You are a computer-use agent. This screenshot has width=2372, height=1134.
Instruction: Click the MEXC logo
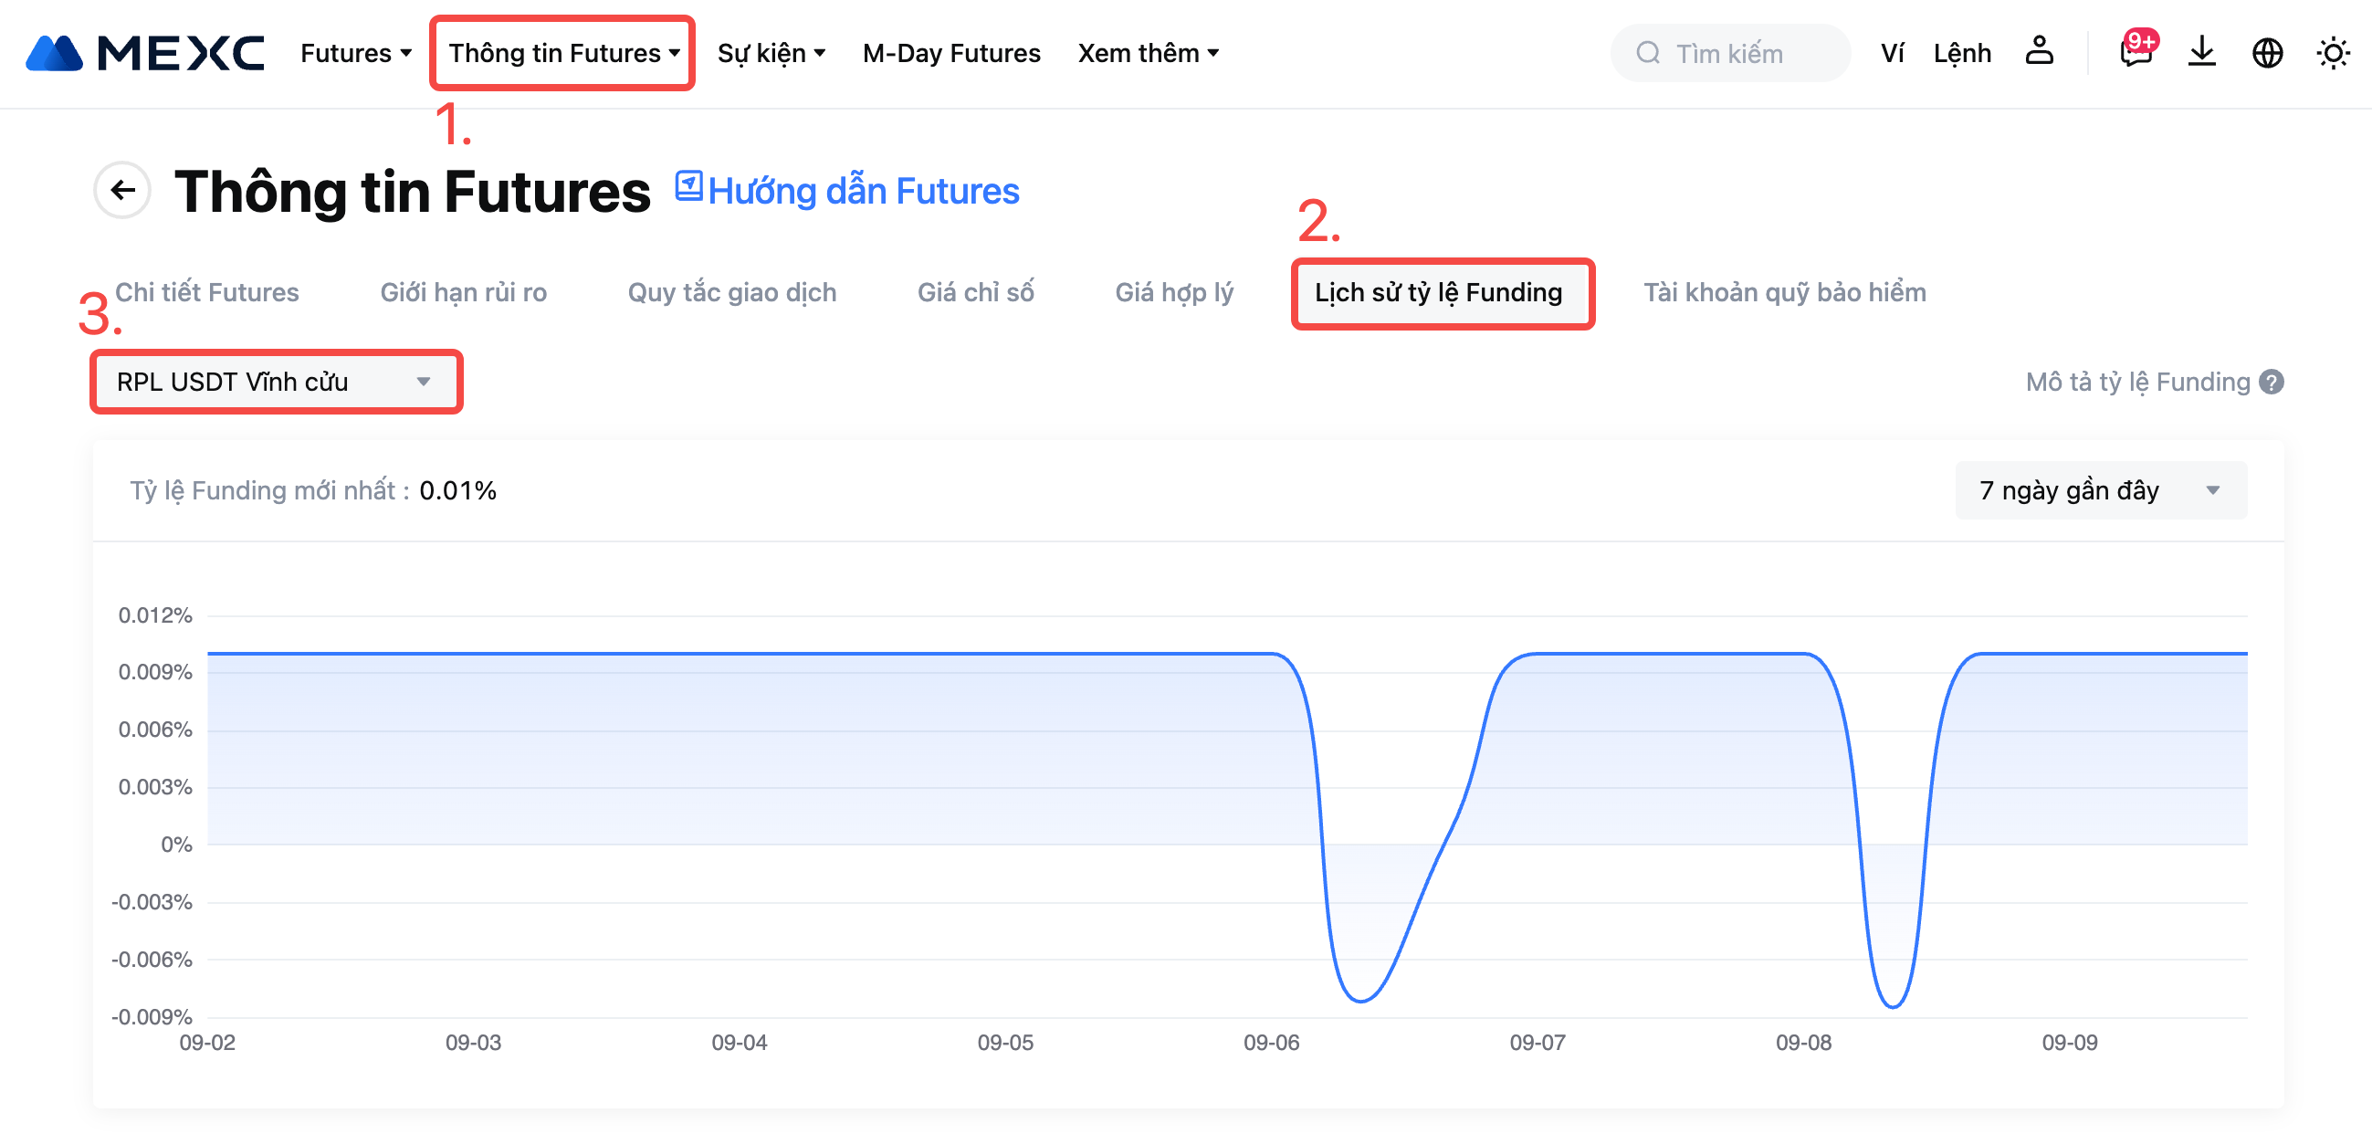click(145, 54)
